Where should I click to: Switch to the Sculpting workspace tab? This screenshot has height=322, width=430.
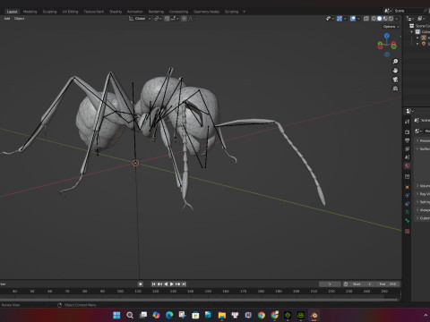pos(49,12)
